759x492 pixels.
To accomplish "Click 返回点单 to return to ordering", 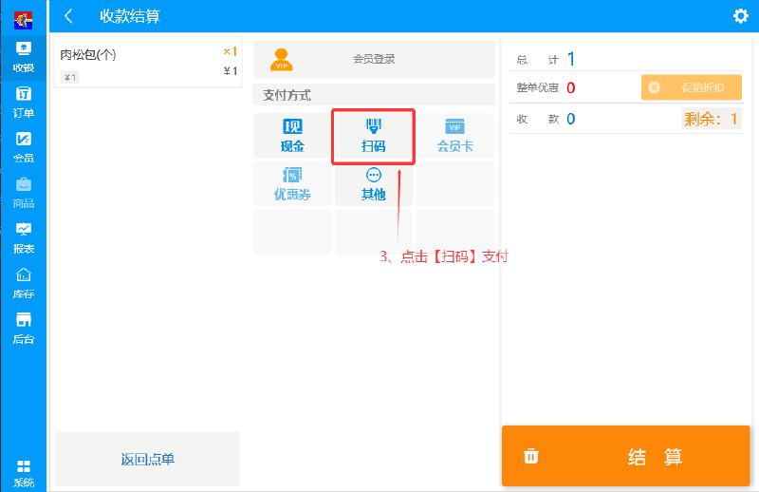I will [x=148, y=459].
